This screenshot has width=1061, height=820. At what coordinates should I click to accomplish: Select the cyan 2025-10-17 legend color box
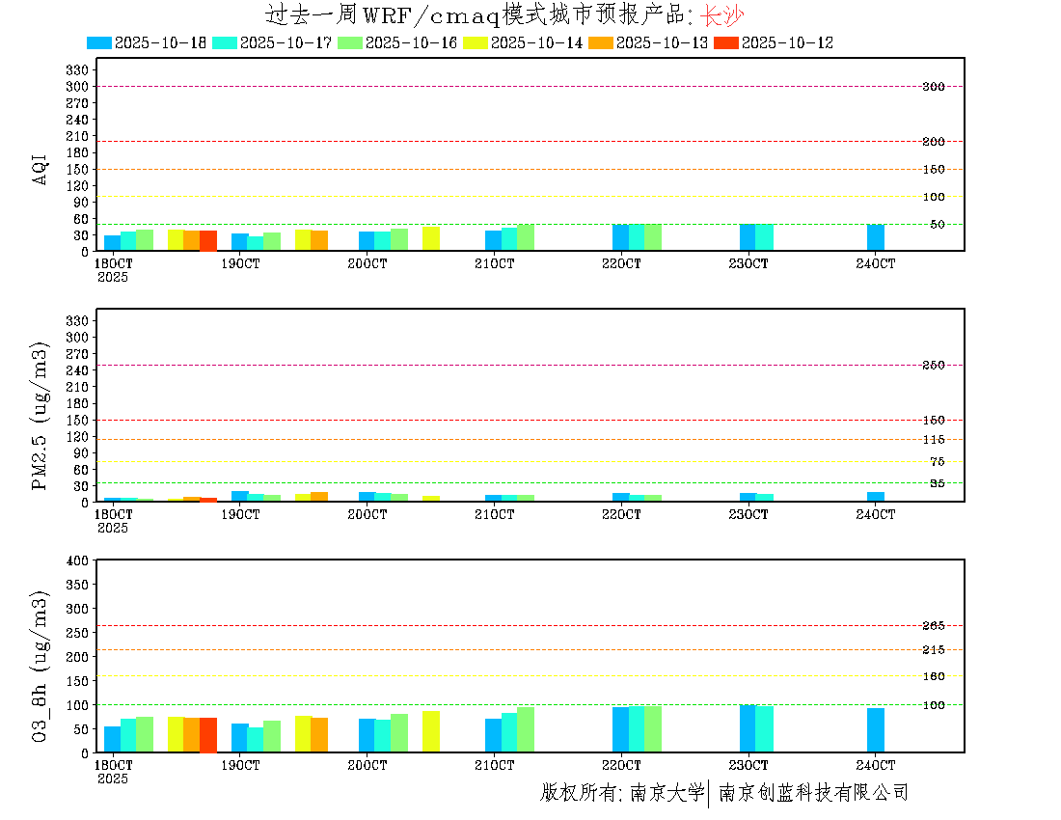[x=225, y=43]
